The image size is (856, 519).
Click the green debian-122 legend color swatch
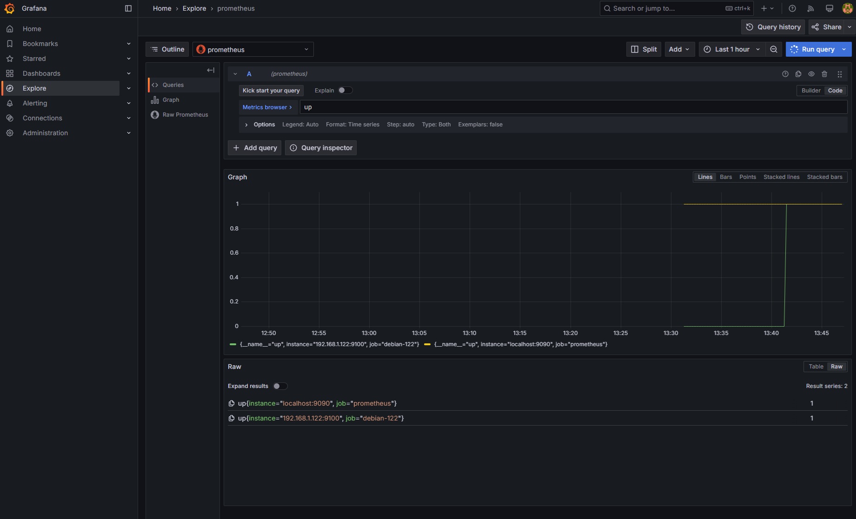pos(233,344)
